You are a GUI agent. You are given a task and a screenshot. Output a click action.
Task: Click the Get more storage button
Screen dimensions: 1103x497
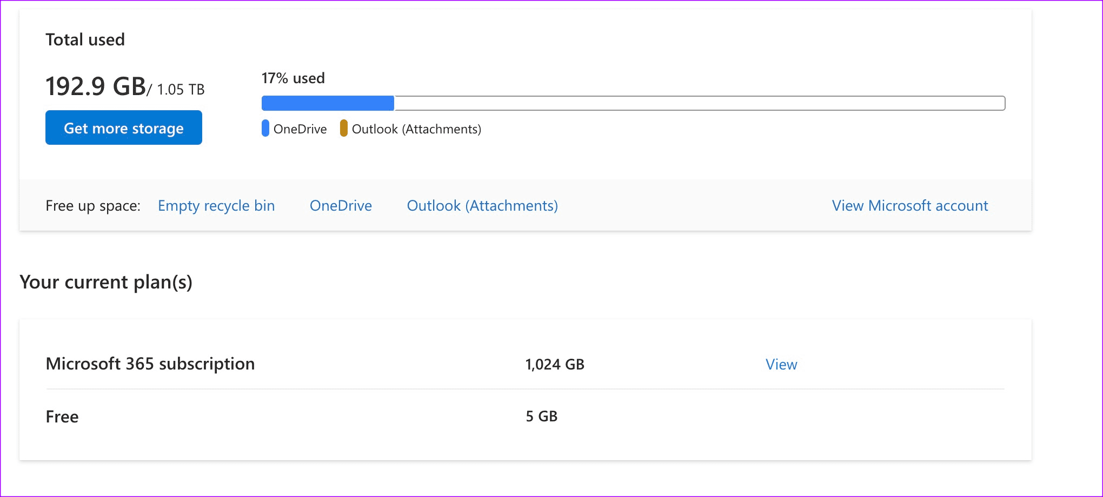coord(123,127)
